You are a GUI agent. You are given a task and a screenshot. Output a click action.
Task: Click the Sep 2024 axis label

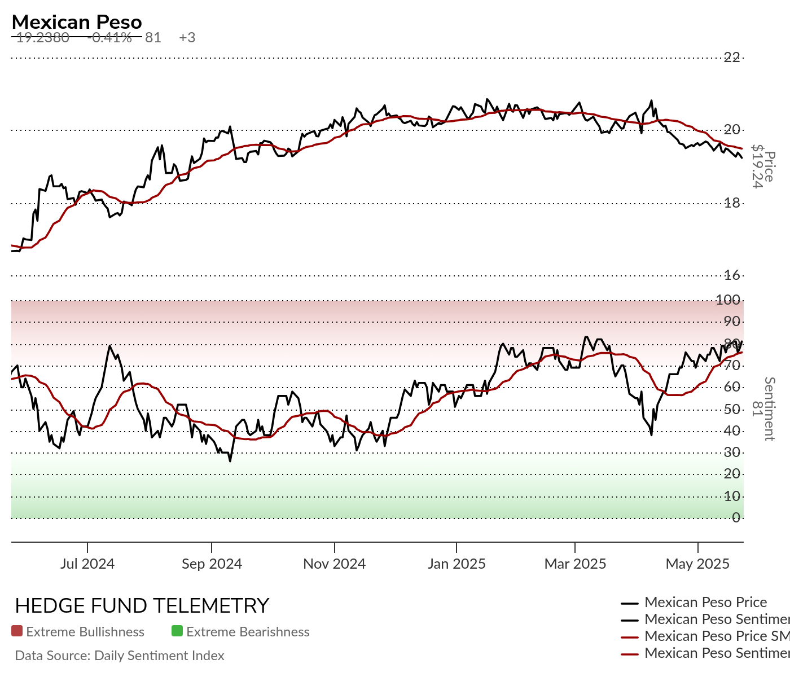click(212, 564)
